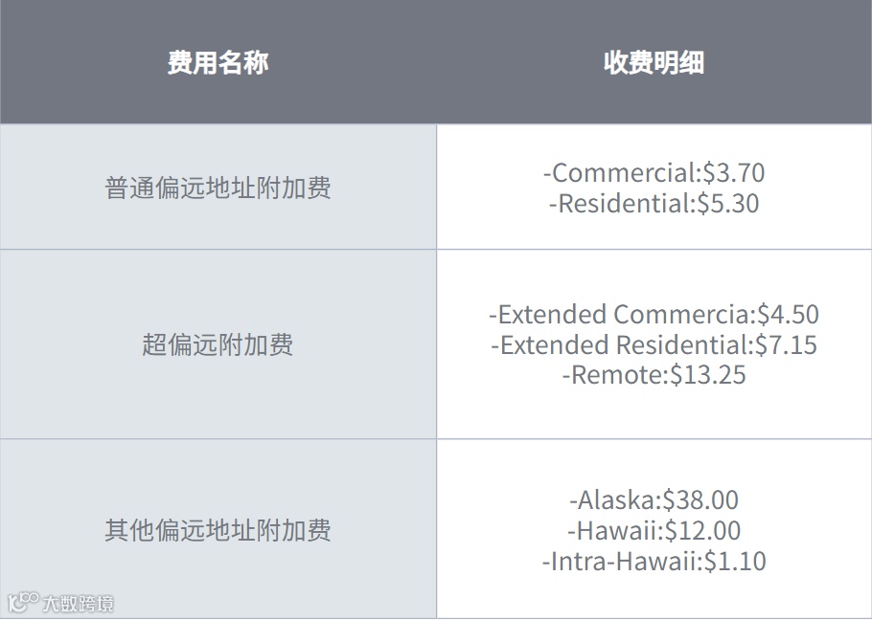Click the Alaska:$38.00 line
This screenshot has width=872, height=620.
[x=654, y=499]
